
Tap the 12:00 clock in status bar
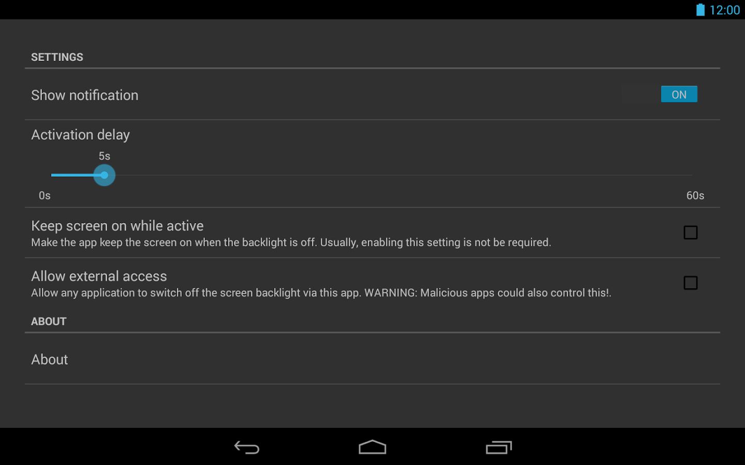click(724, 10)
